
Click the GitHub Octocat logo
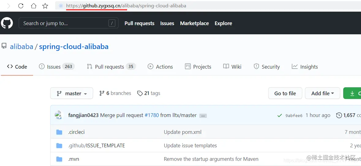pos(7,23)
